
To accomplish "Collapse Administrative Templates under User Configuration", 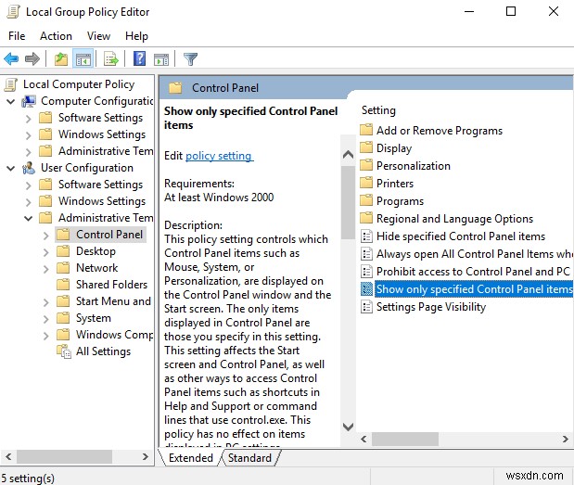I will click(29, 219).
